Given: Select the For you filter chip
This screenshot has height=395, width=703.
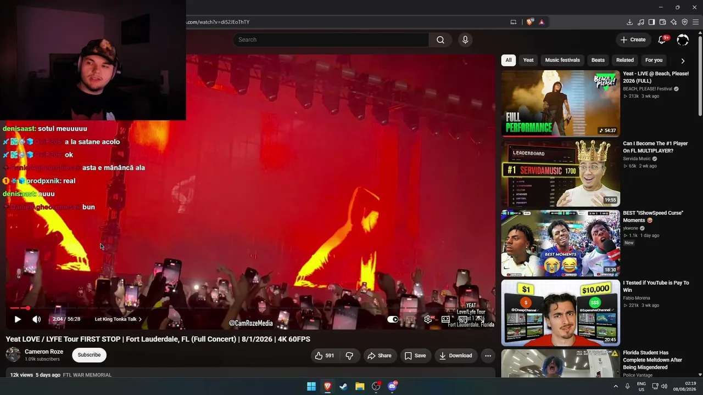Looking at the screenshot, I should pos(654,60).
